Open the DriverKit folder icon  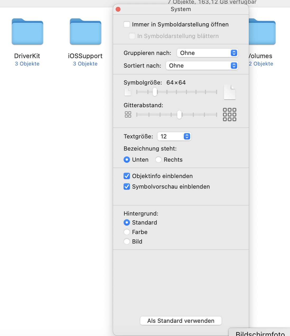[27, 32]
